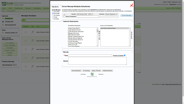Click the A un estudiante button

9,43
